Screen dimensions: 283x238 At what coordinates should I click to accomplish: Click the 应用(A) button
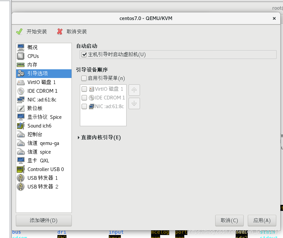point(262,221)
